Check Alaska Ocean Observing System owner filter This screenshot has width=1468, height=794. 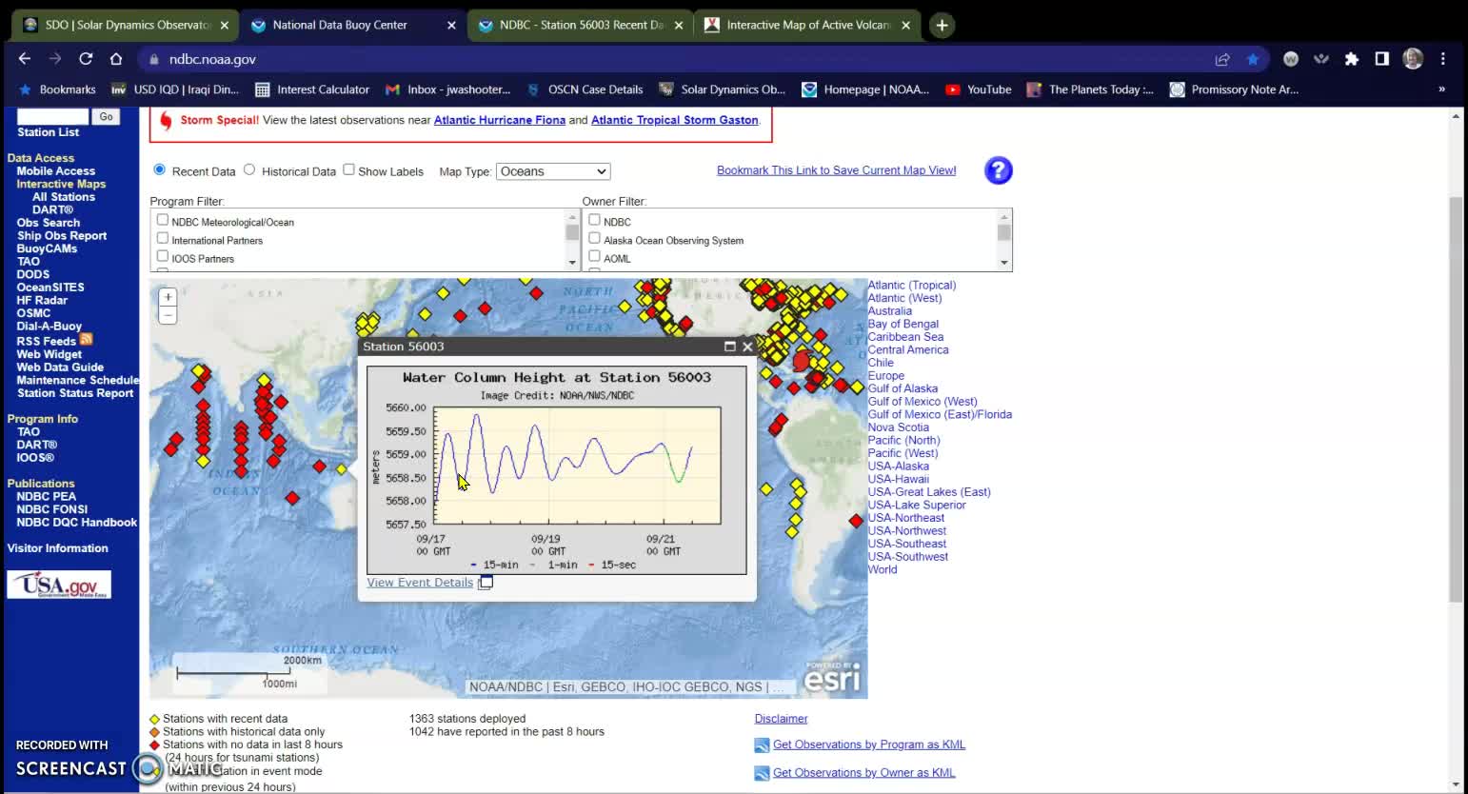coord(594,238)
